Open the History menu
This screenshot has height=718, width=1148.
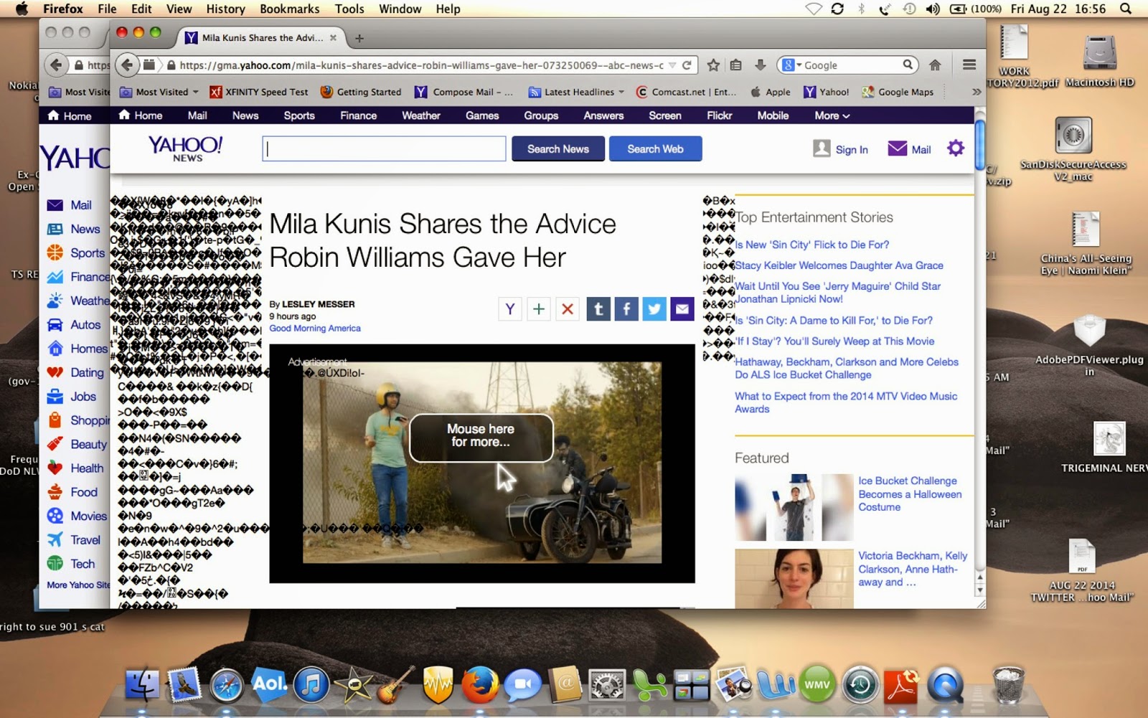(225, 9)
